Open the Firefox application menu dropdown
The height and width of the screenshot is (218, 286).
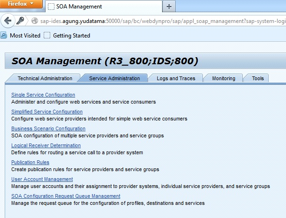click(x=21, y=4)
